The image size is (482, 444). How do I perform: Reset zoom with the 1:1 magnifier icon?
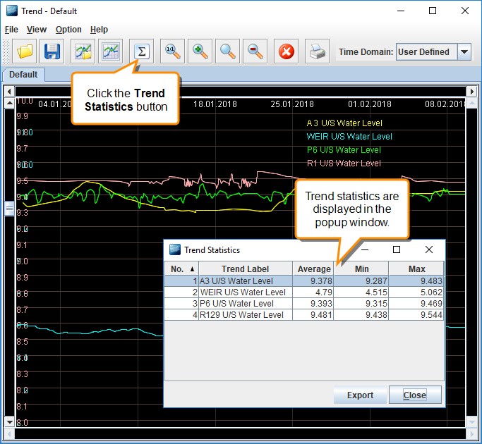point(171,51)
